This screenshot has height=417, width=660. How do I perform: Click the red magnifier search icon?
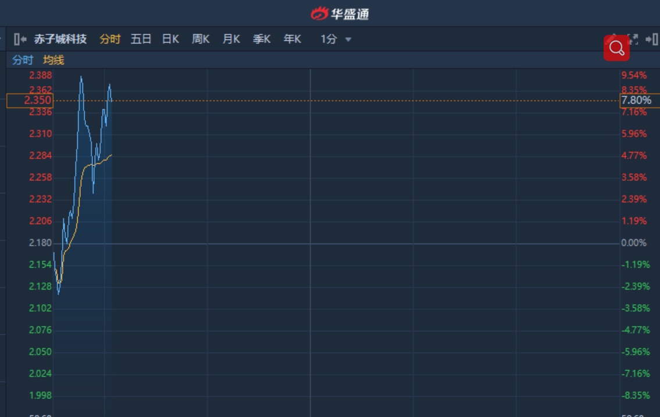pos(616,48)
